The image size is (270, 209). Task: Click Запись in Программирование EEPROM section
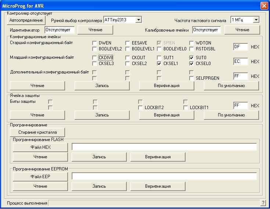click(x=99, y=186)
